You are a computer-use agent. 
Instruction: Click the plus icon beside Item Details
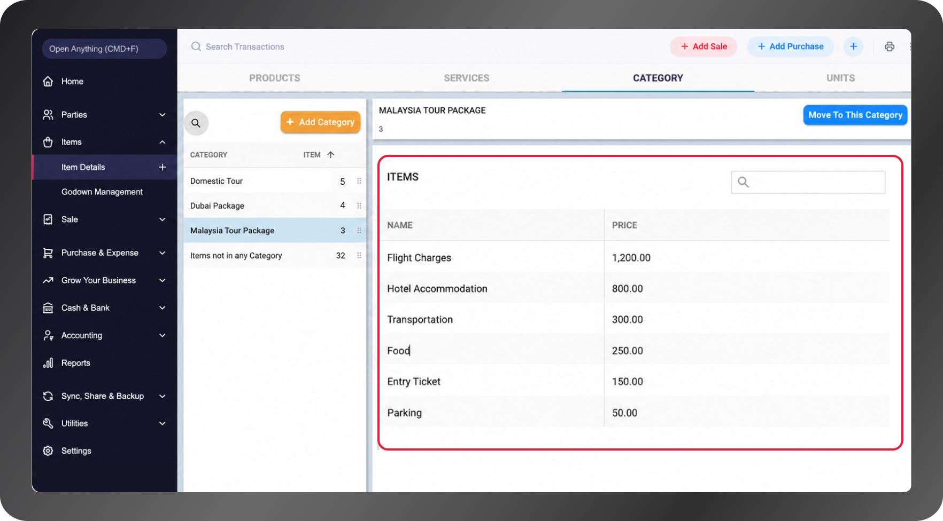[163, 167]
